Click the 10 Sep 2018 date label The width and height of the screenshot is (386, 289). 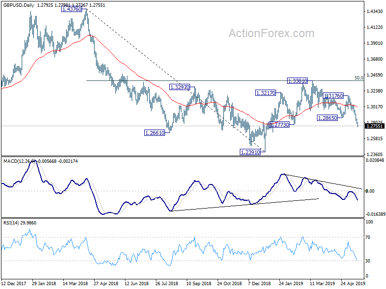click(x=199, y=283)
